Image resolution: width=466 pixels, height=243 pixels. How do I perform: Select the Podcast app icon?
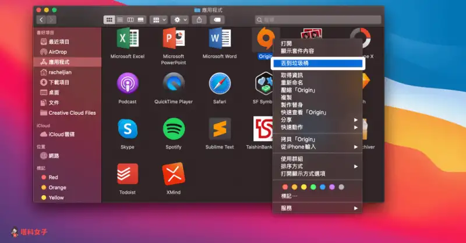[128, 83]
